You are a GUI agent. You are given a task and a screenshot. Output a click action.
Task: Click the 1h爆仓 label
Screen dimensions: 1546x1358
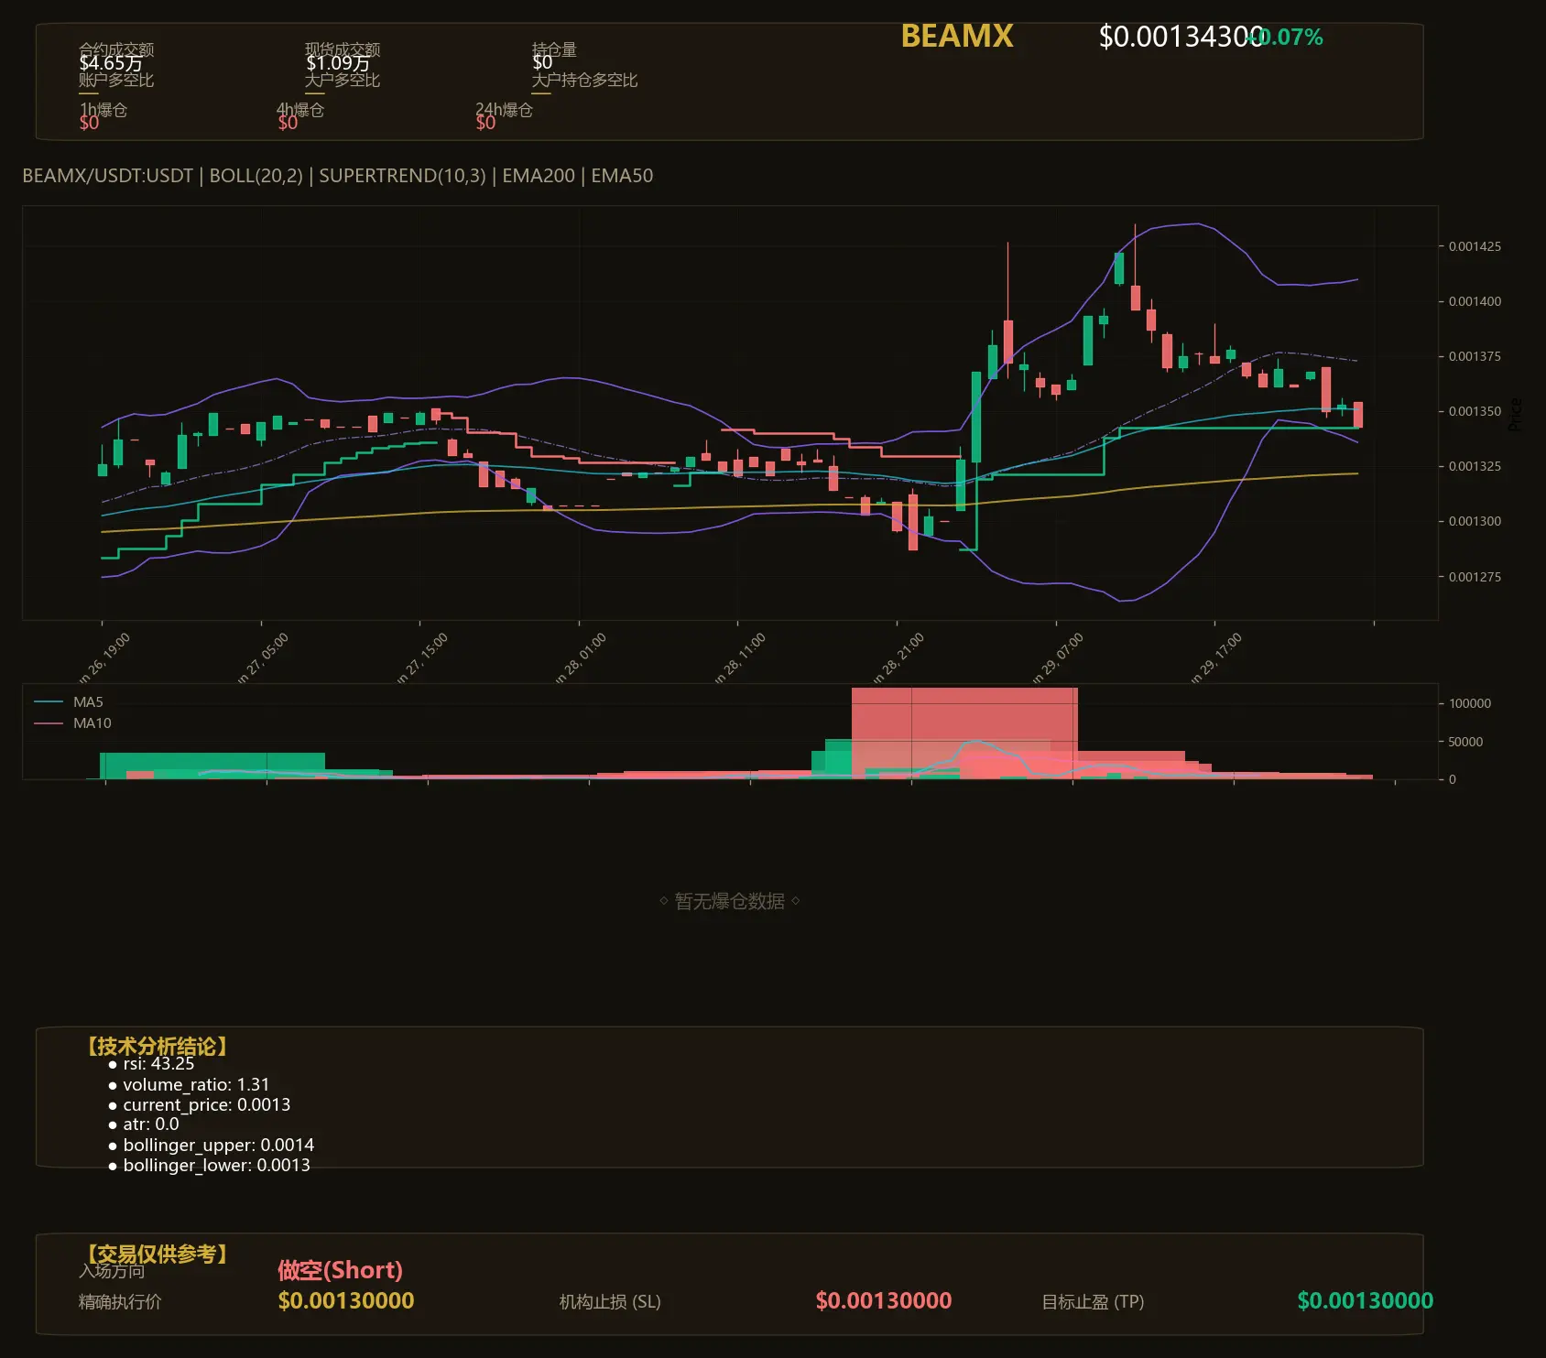coord(103,110)
